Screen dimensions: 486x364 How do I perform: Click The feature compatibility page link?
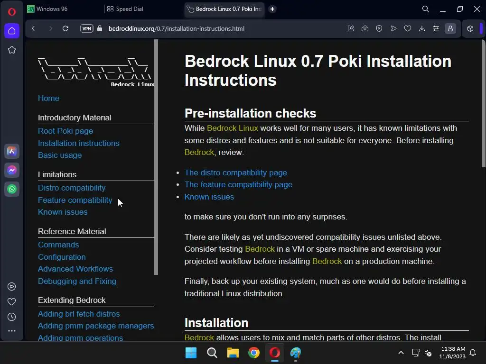(238, 184)
